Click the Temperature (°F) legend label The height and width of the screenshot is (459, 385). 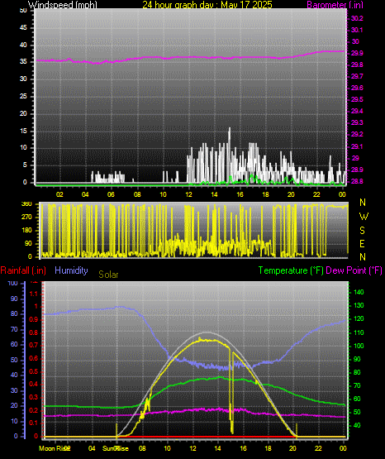click(x=291, y=270)
